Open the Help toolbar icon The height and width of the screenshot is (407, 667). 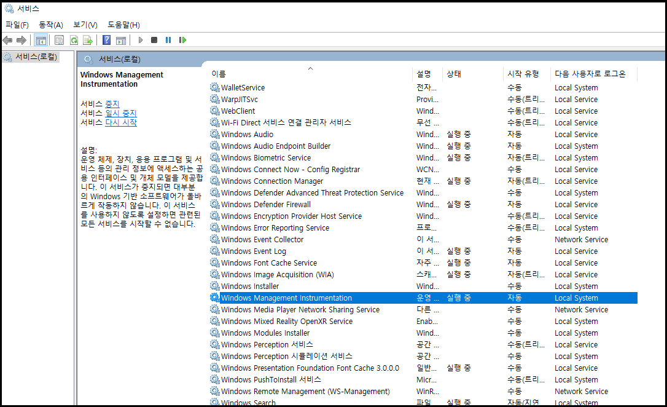tap(107, 40)
